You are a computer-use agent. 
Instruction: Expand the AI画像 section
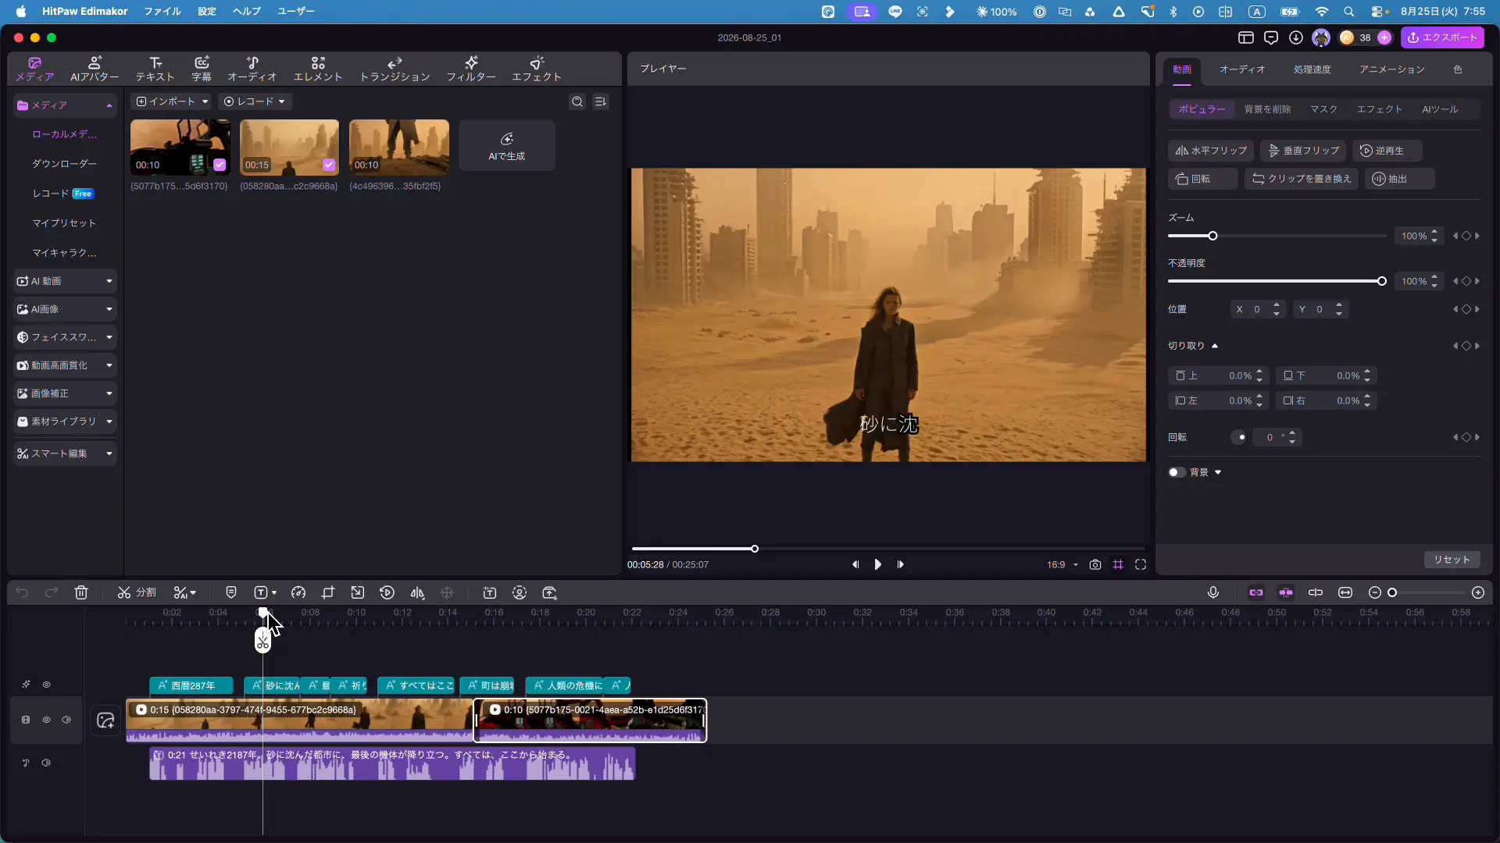(65, 309)
